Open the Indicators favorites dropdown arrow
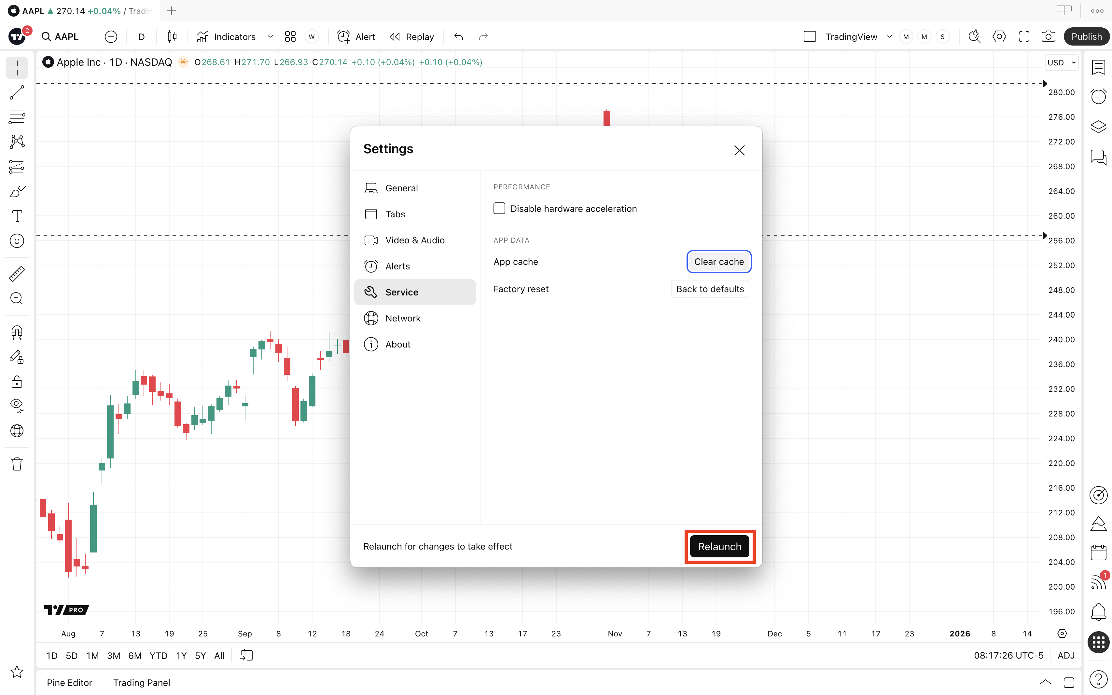The image size is (1112, 695). (x=270, y=37)
